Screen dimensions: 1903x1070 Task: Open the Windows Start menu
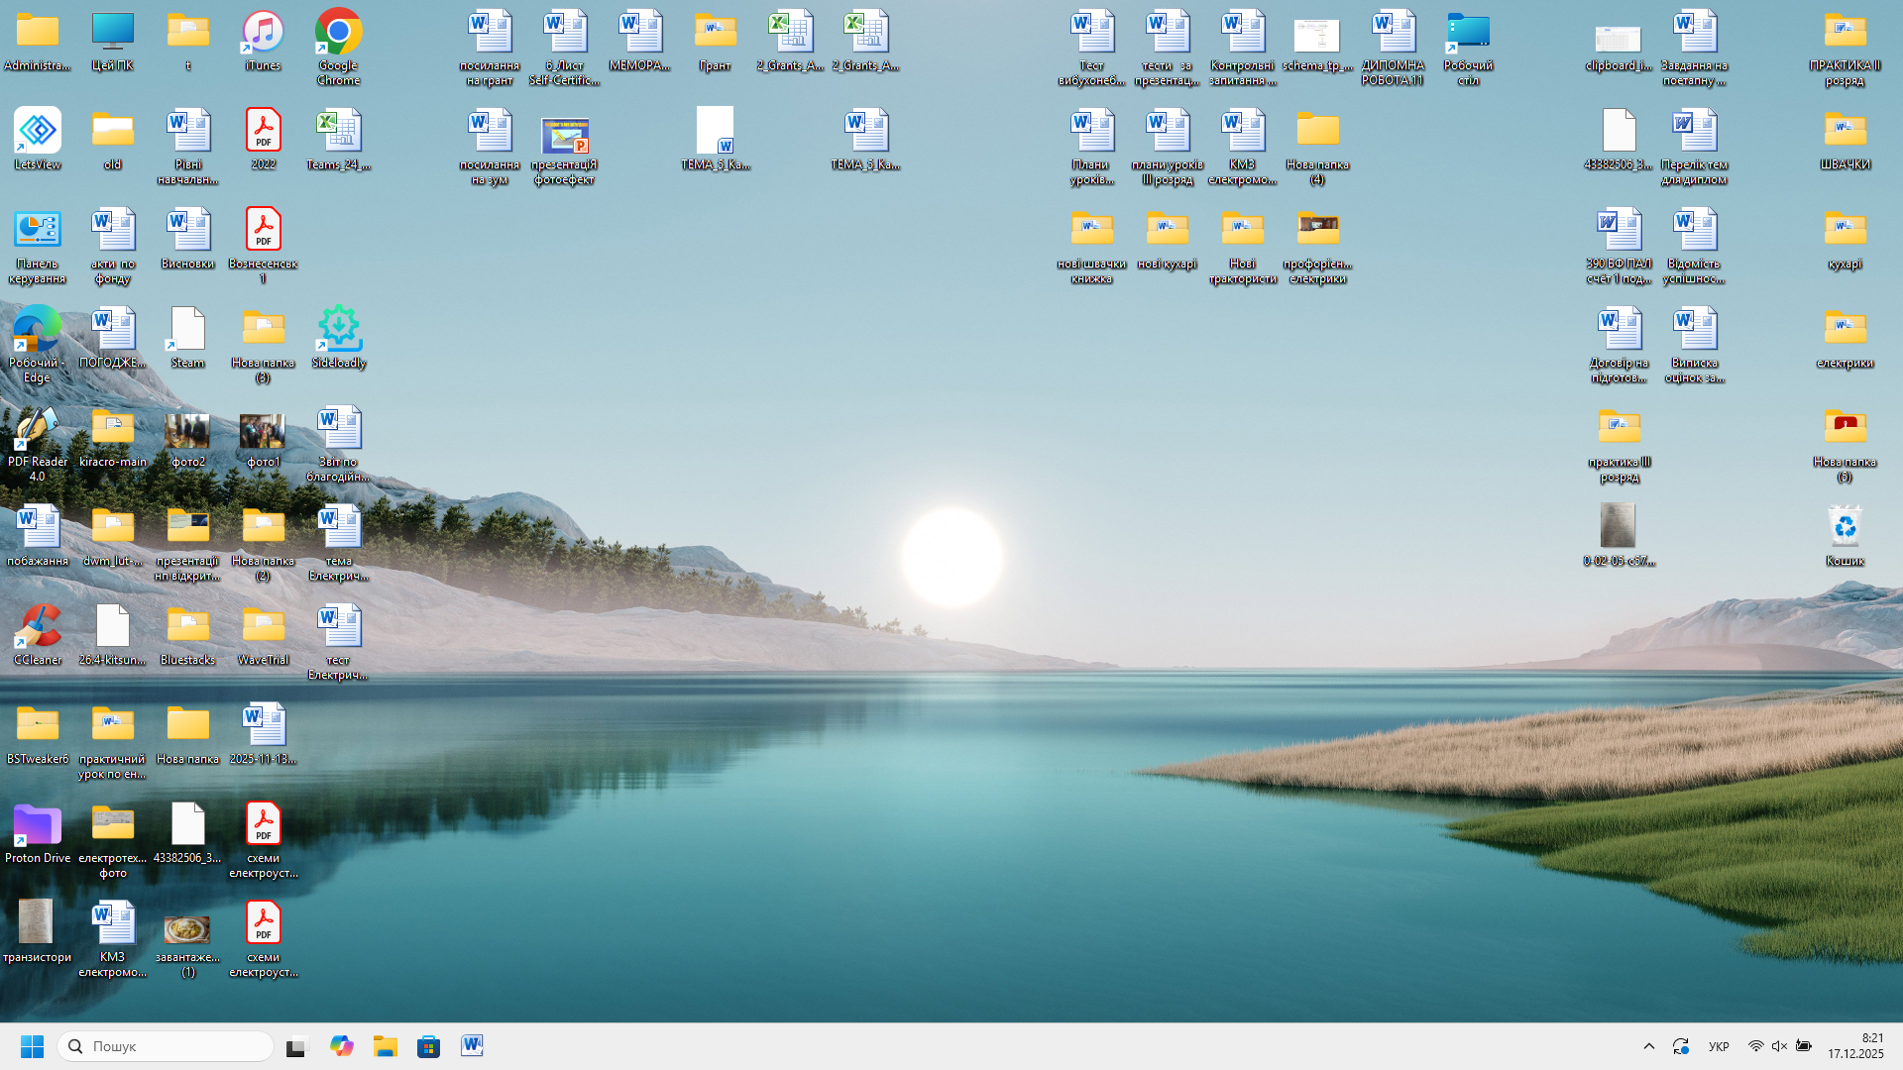coord(32,1046)
